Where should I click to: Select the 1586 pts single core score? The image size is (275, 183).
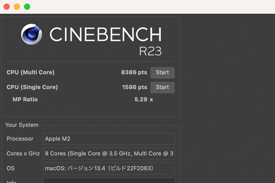click(134, 87)
